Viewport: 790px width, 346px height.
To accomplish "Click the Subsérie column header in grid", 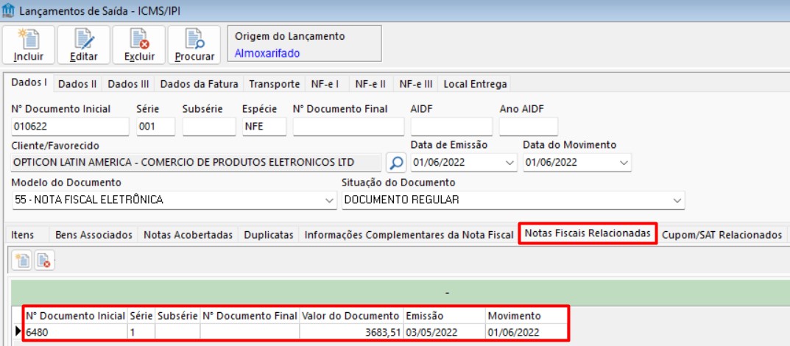I will click(178, 317).
